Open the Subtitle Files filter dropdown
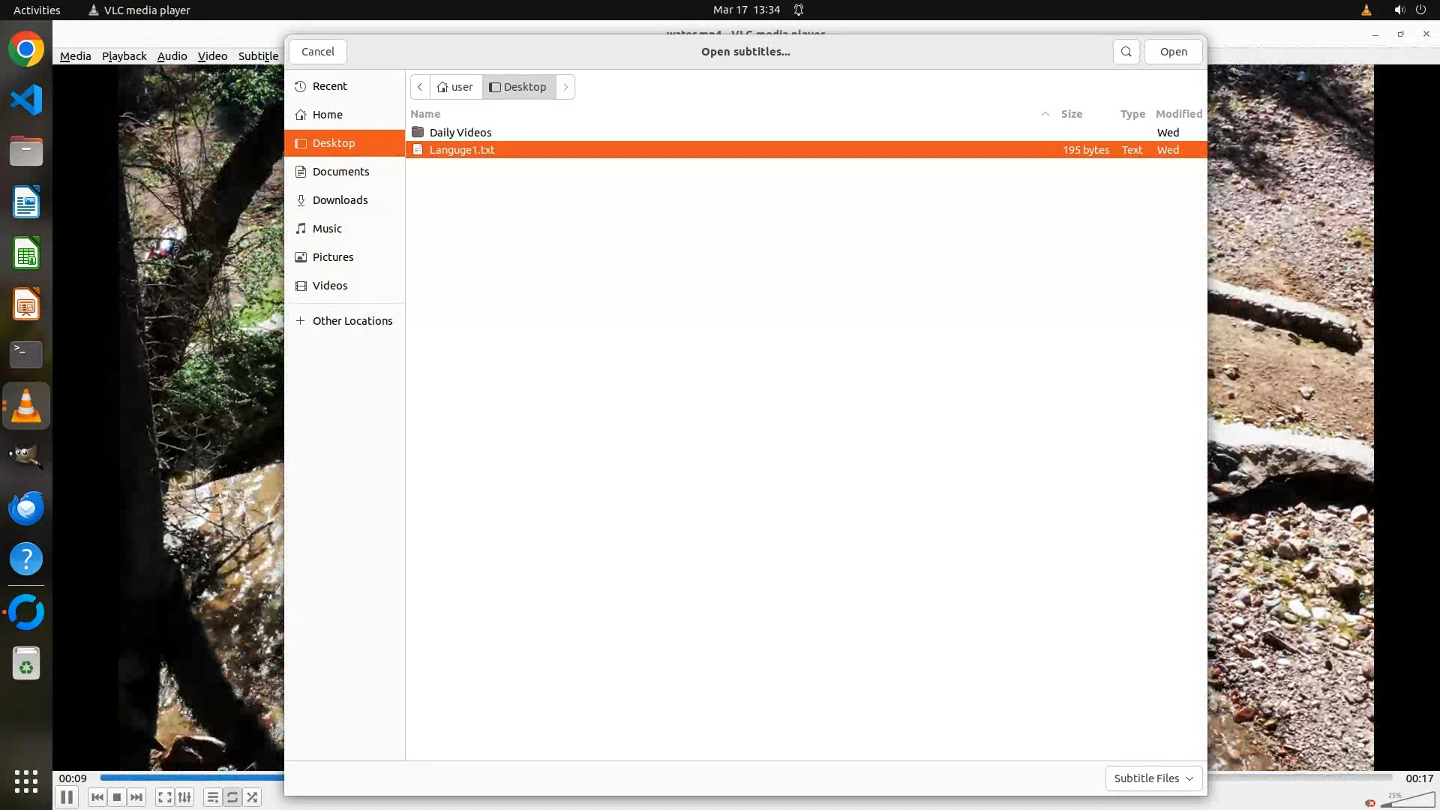Image resolution: width=1440 pixels, height=810 pixels. coord(1153,778)
